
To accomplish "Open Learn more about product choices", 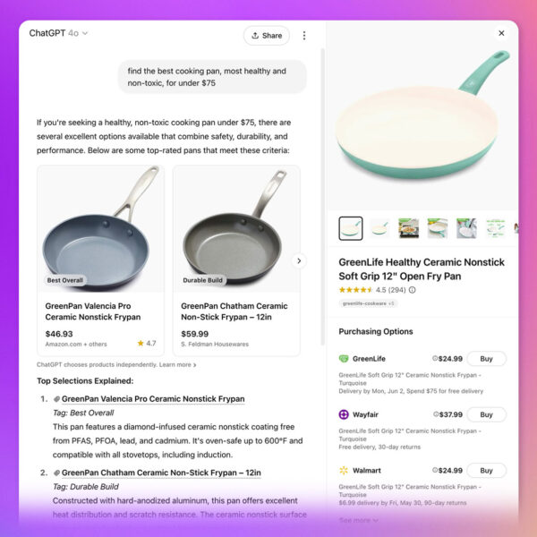I will (177, 365).
